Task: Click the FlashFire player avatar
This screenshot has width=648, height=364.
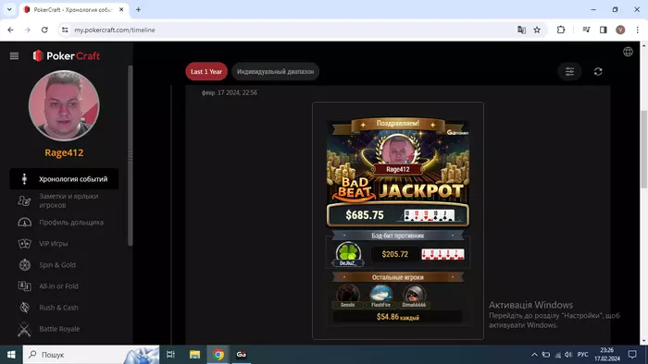Action: [x=380, y=295]
